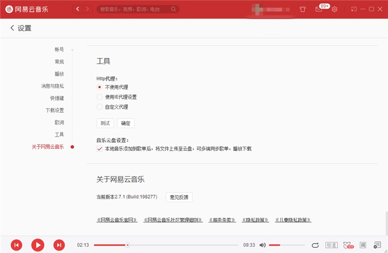Click the 音乐云盘设置 label
Viewport: 388px width, 253px height.
tap(112, 140)
